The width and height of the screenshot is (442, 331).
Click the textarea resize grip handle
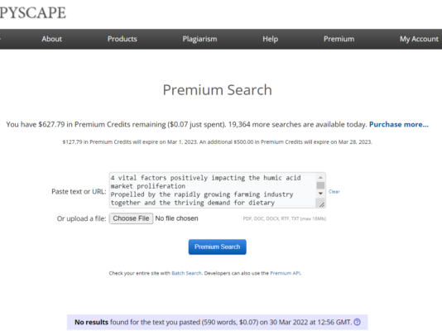(321, 204)
